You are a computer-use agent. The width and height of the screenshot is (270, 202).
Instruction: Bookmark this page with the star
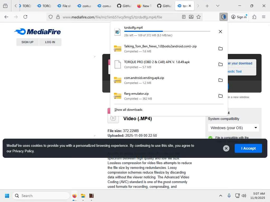click(x=199, y=17)
